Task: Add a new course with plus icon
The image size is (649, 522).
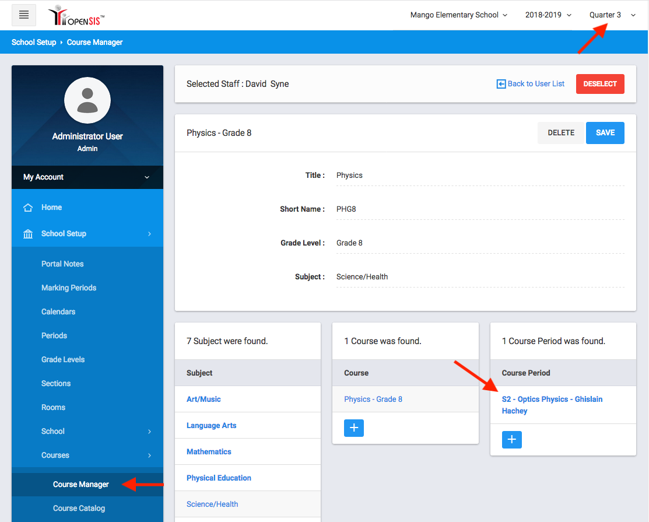Action: tap(354, 428)
